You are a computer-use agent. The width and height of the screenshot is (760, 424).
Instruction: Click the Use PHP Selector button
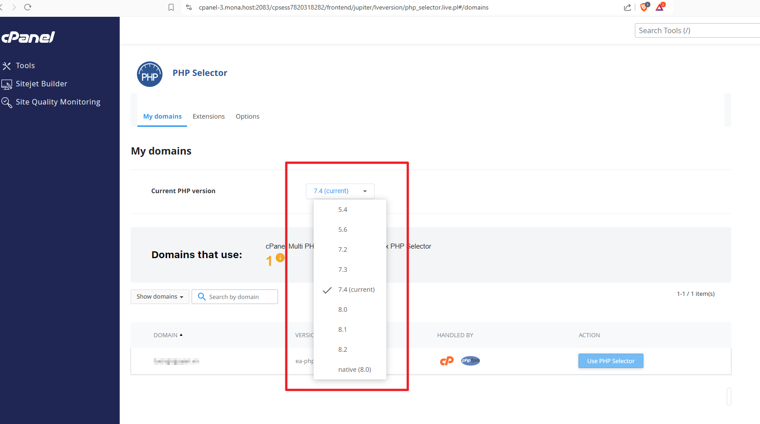611,361
